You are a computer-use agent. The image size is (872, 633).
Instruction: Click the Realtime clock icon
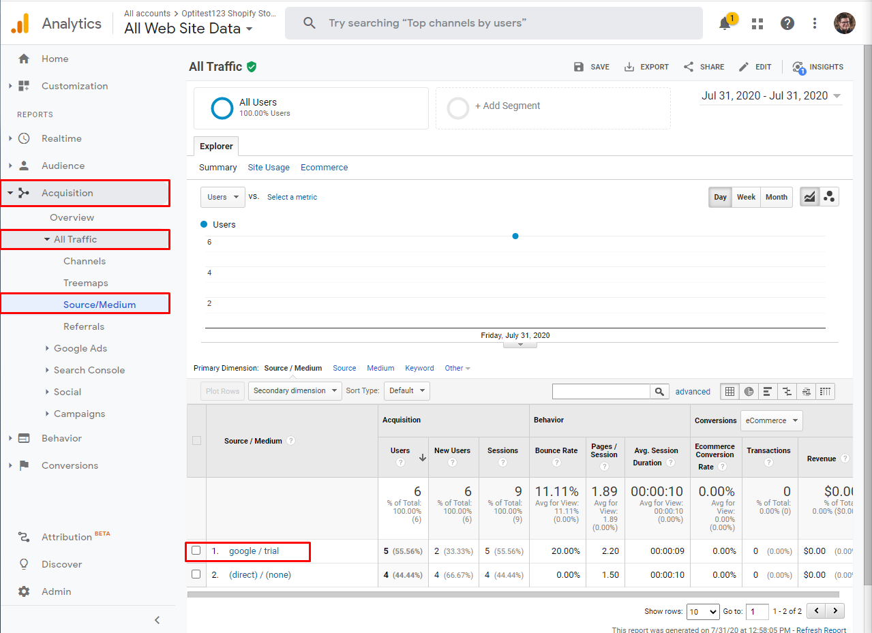[x=24, y=138]
